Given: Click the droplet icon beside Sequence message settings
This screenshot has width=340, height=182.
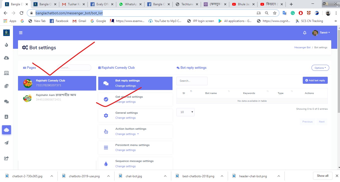Looking at the screenshot, I should 106,164.
